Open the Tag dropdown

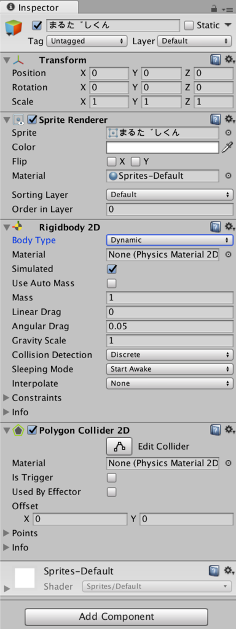click(87, 41)
